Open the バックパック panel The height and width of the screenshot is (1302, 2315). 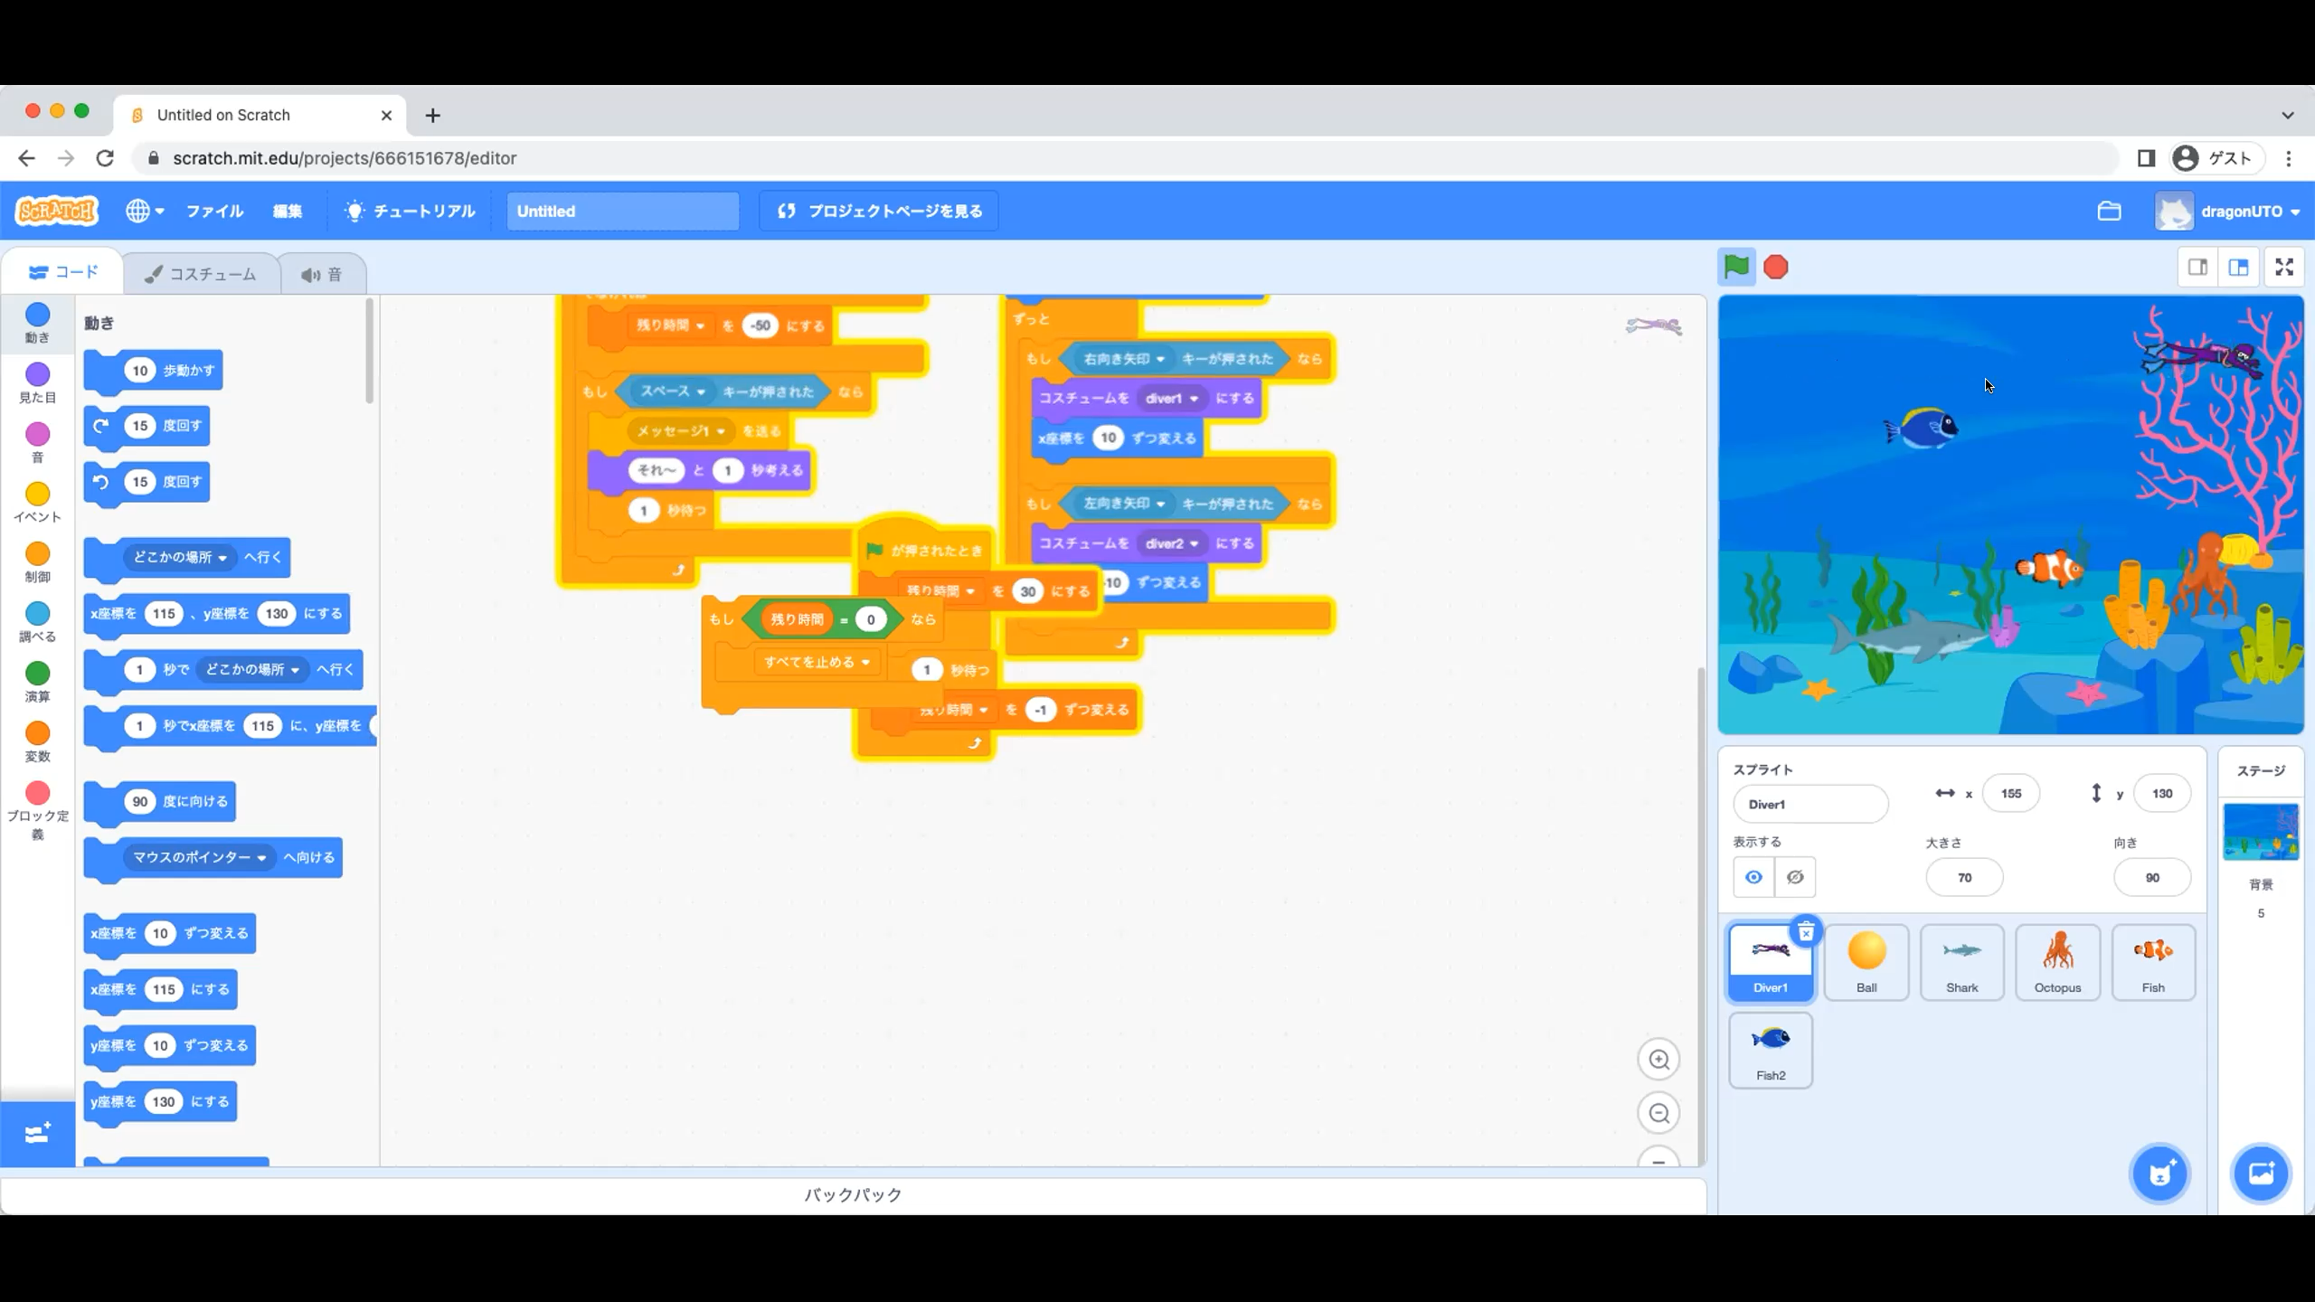click(853, 1194)
